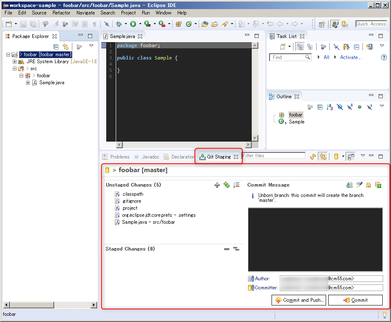The height and width of the screenshot is (322, 391).
Task: Toggle Hide Static Members in Outline
Action: click(x=350, y=107)
